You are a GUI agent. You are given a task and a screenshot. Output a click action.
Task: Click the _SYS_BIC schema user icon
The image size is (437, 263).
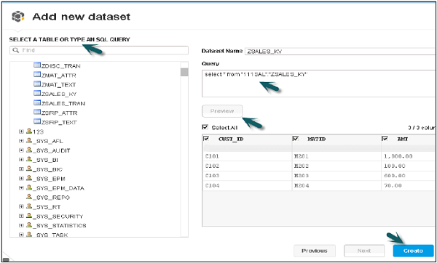[29, 169]
